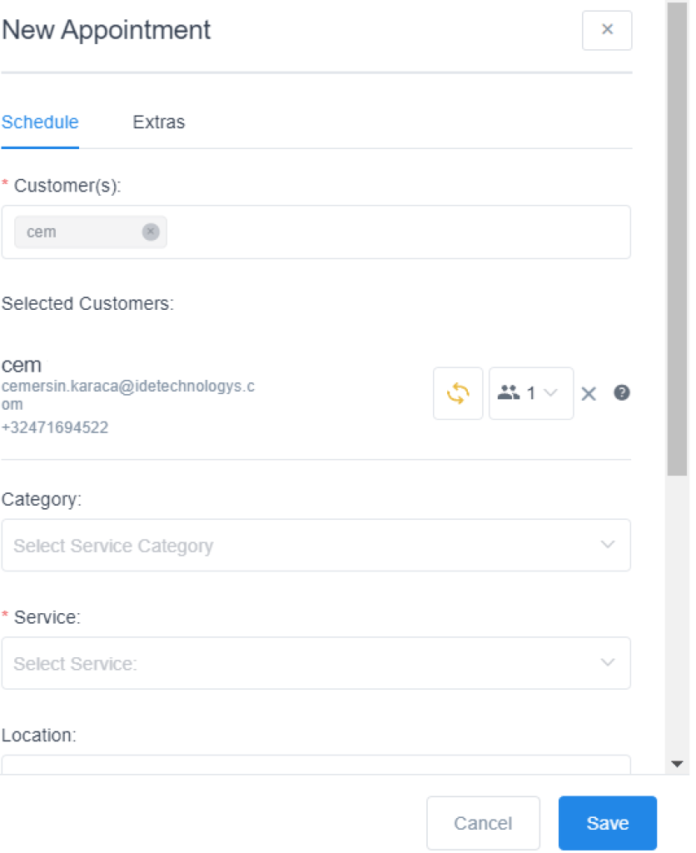
Task: Click the Location field
Action: tap(316, 765)
